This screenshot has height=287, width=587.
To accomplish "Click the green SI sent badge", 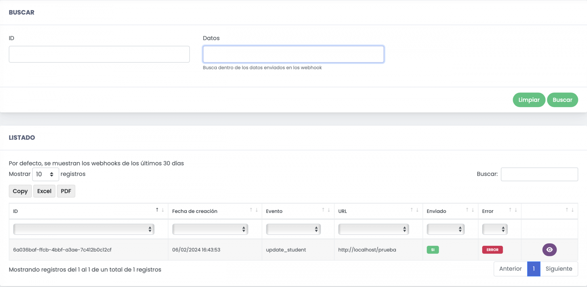I will pyautogui.click(x=433, y=250).
